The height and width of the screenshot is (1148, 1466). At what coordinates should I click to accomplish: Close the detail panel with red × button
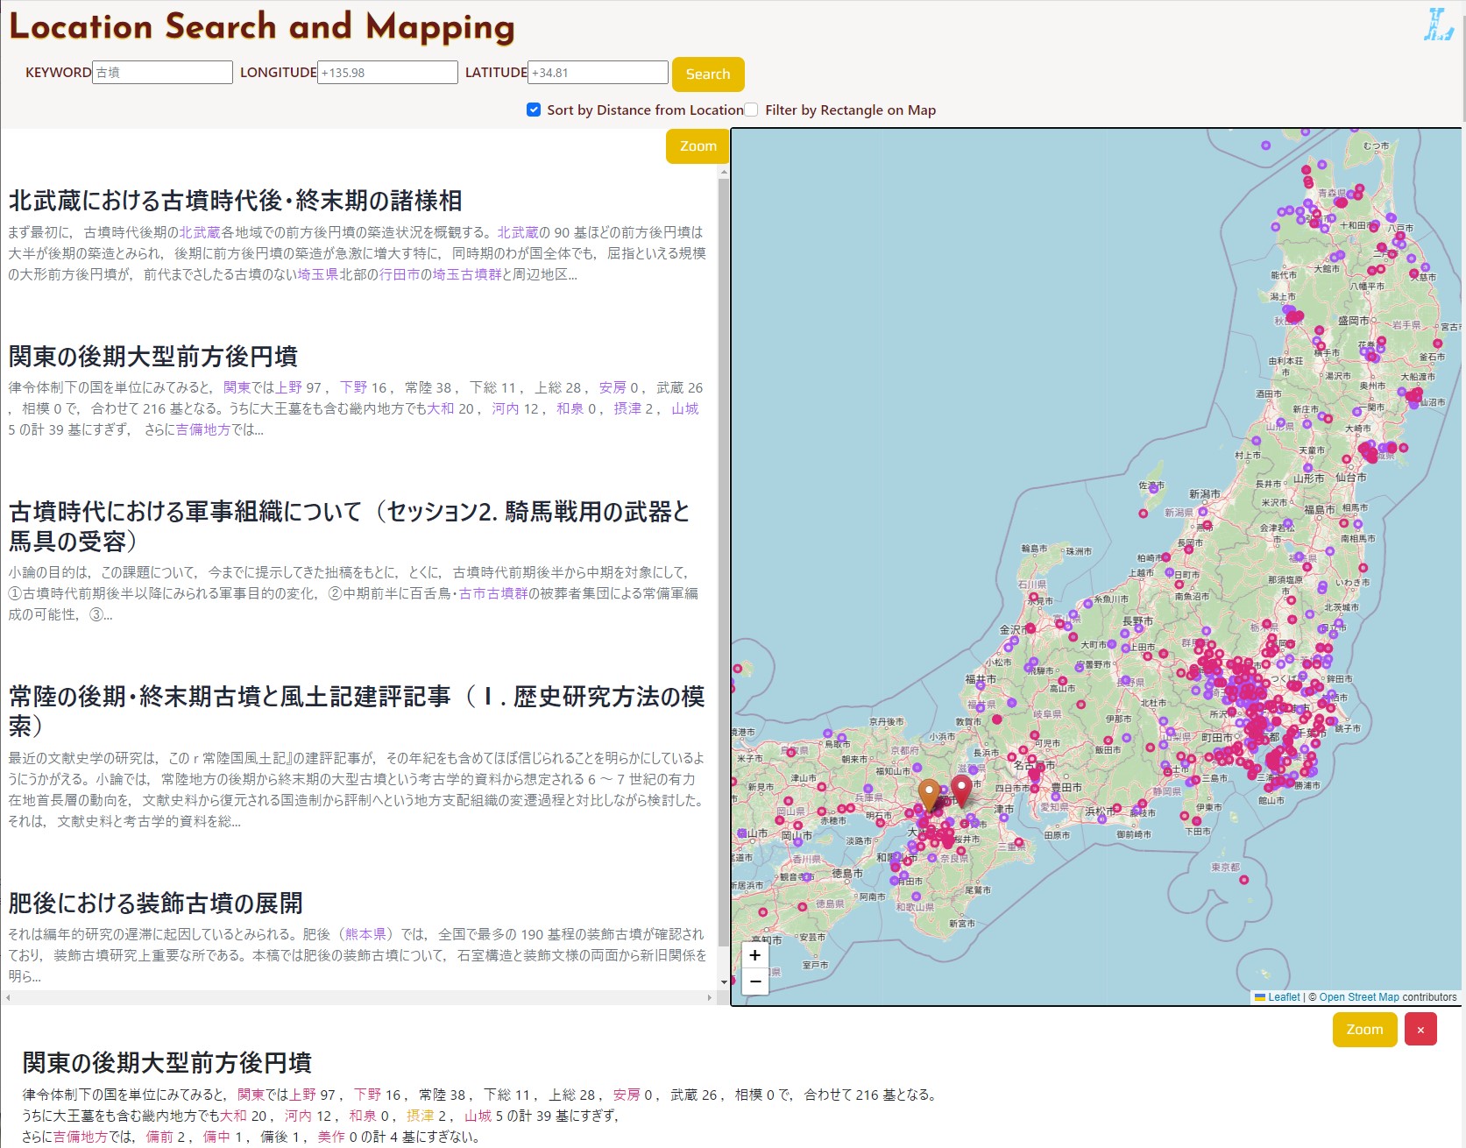coord(1420,1030)
